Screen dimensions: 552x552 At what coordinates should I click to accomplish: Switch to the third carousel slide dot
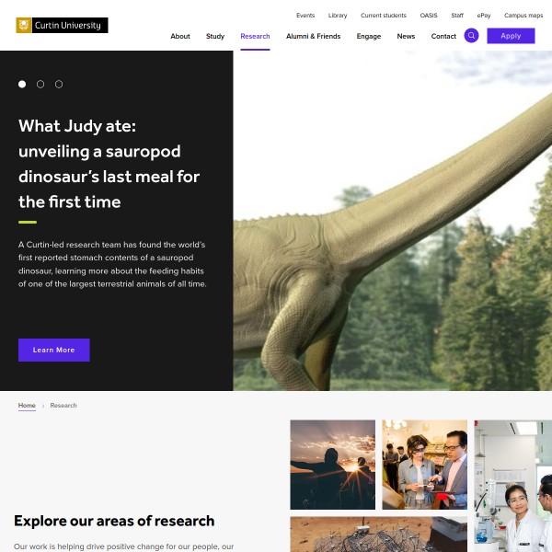click(x=59, y=84)
